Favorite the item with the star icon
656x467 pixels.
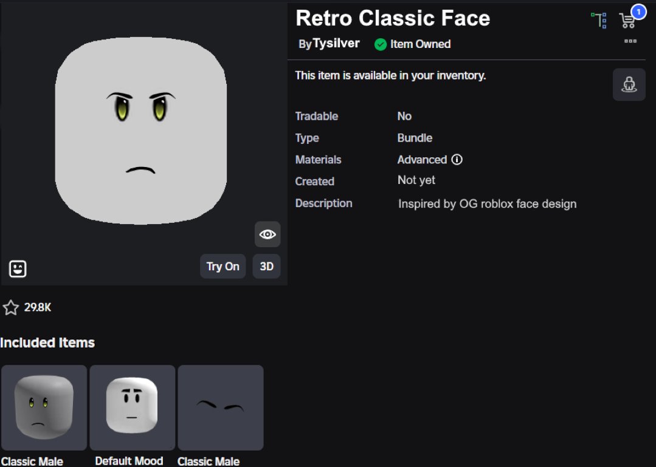pyautogui.click(x=11, y=308)
